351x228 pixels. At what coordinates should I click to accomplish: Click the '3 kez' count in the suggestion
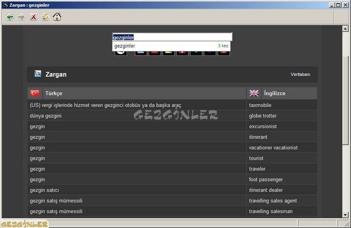click(x=223, y=46)
